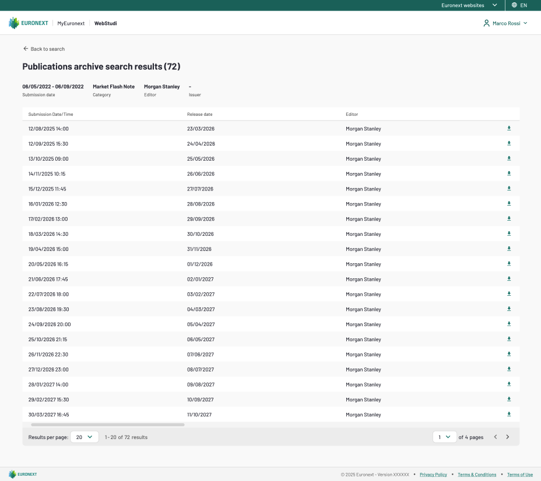Download the 26/11/2026 22:30 publication
The height and width of the screenshot is (481, 541).
coord(509,354)
